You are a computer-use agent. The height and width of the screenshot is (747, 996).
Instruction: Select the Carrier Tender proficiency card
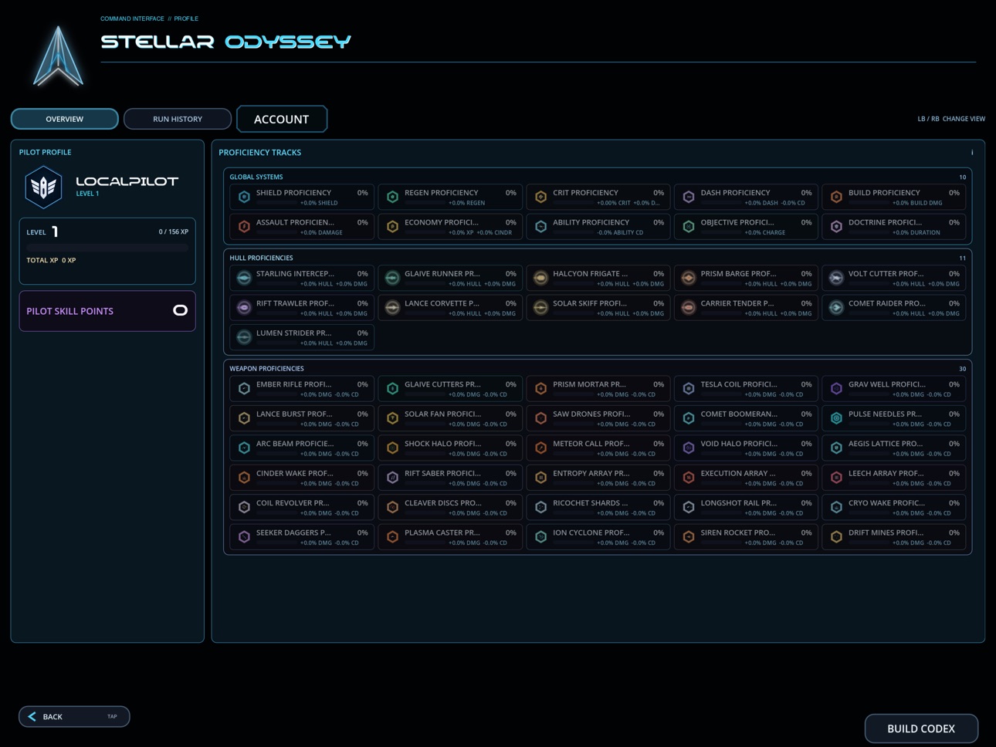(746, 307)
